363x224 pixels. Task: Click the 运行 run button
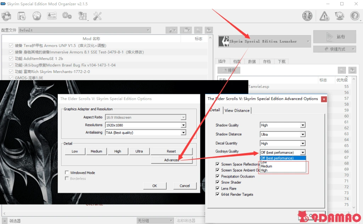(335, 37)
